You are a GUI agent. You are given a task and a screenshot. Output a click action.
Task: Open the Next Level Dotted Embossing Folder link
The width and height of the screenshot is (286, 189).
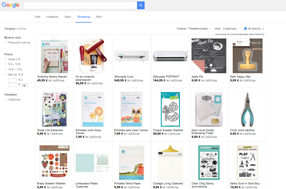(203, 132)
